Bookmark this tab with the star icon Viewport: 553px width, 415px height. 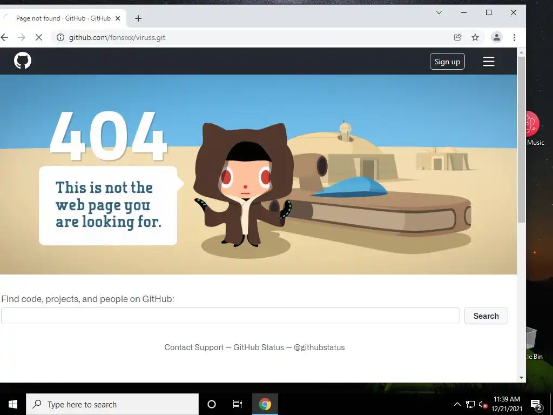click(475, 37)
